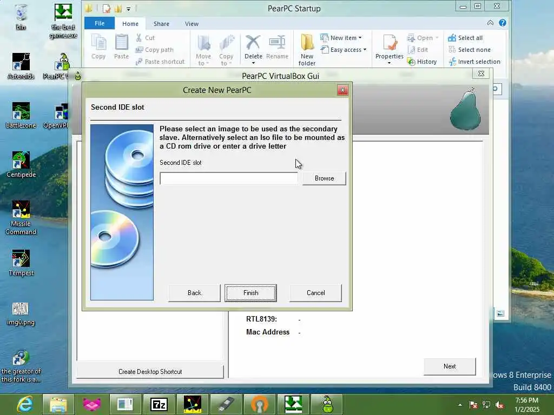Select the Centipede desktop shortcut
Screen dimensions: 554x415
pyautogui.click(x=21, y=164)
